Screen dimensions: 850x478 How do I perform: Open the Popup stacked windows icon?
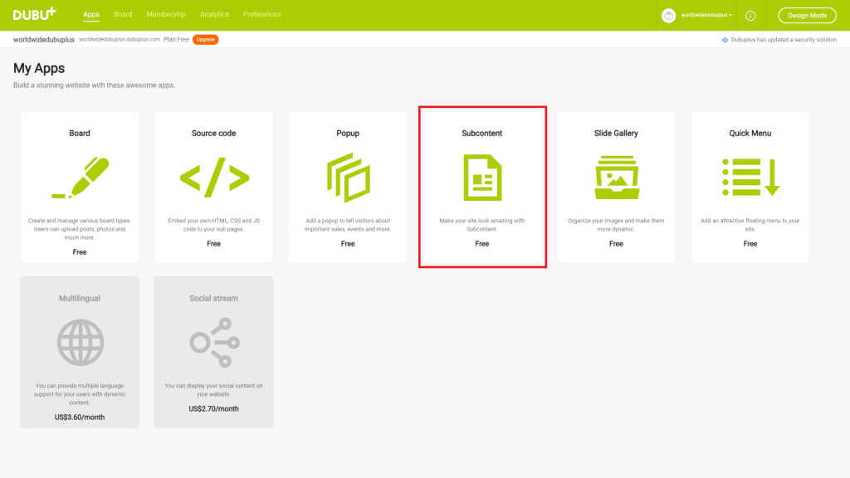click(x=348, y=178)
